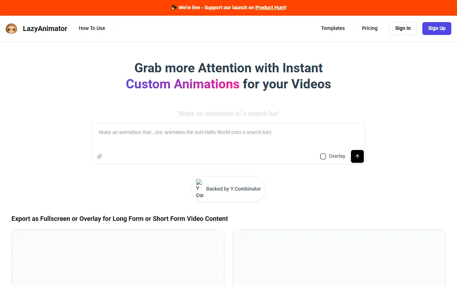Click the "Make an animation of a search bar" text
The width and height of the screenshot is (457, 285).
228,114
